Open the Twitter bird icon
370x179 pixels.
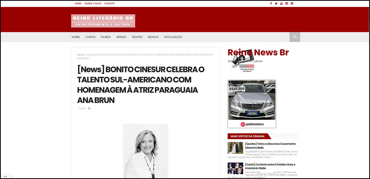[x=276, y=3]
